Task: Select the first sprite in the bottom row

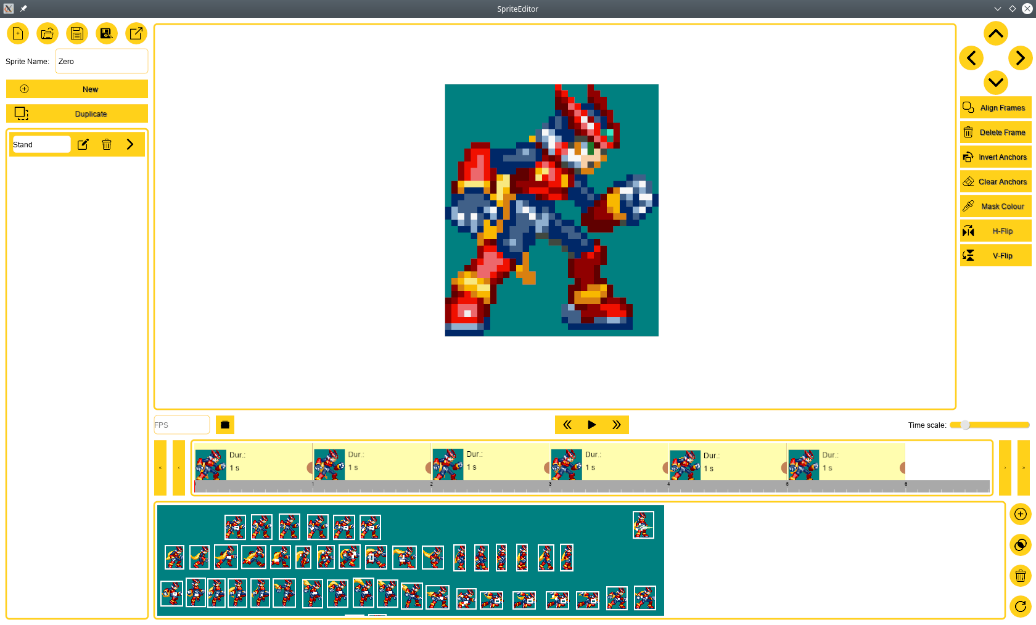Action: 172,594
